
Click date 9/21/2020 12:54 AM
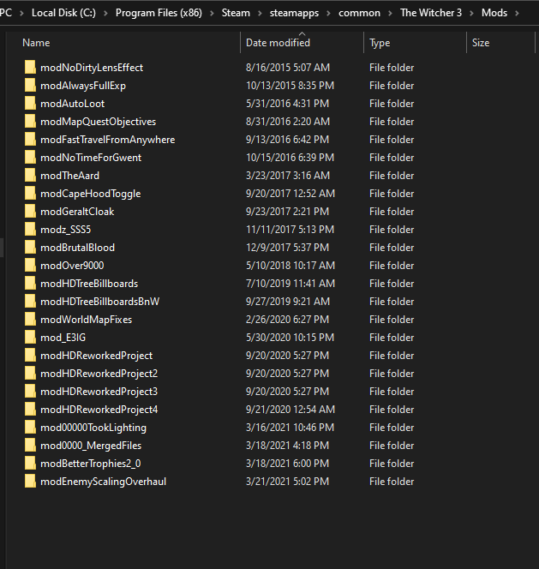point(290,410)
